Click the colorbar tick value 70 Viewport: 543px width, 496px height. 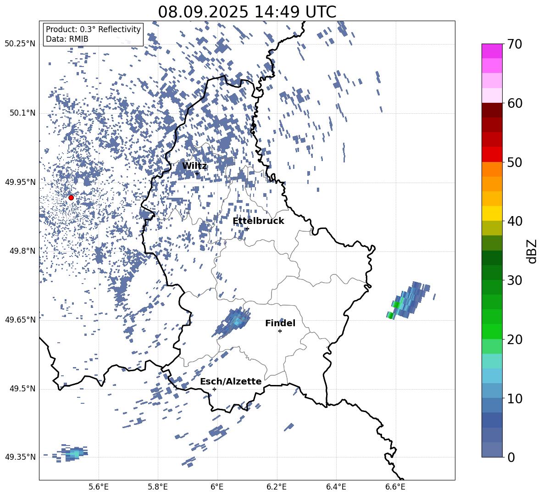pos(515,44)
